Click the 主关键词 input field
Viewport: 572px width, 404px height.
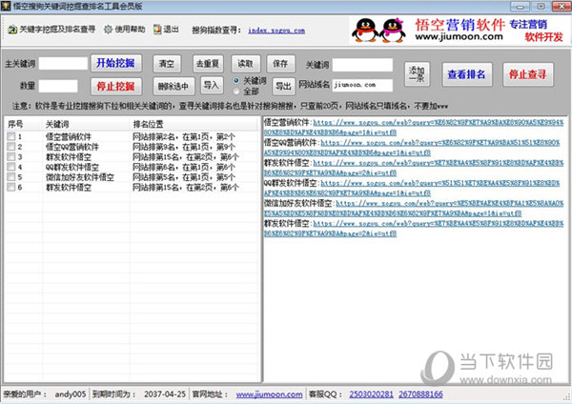(63, 64)
